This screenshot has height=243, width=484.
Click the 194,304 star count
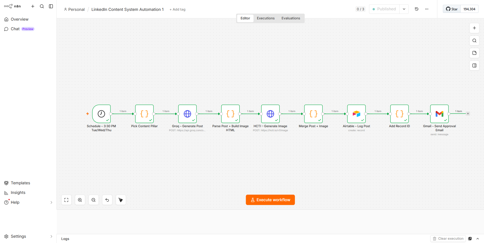coord(469,9)
